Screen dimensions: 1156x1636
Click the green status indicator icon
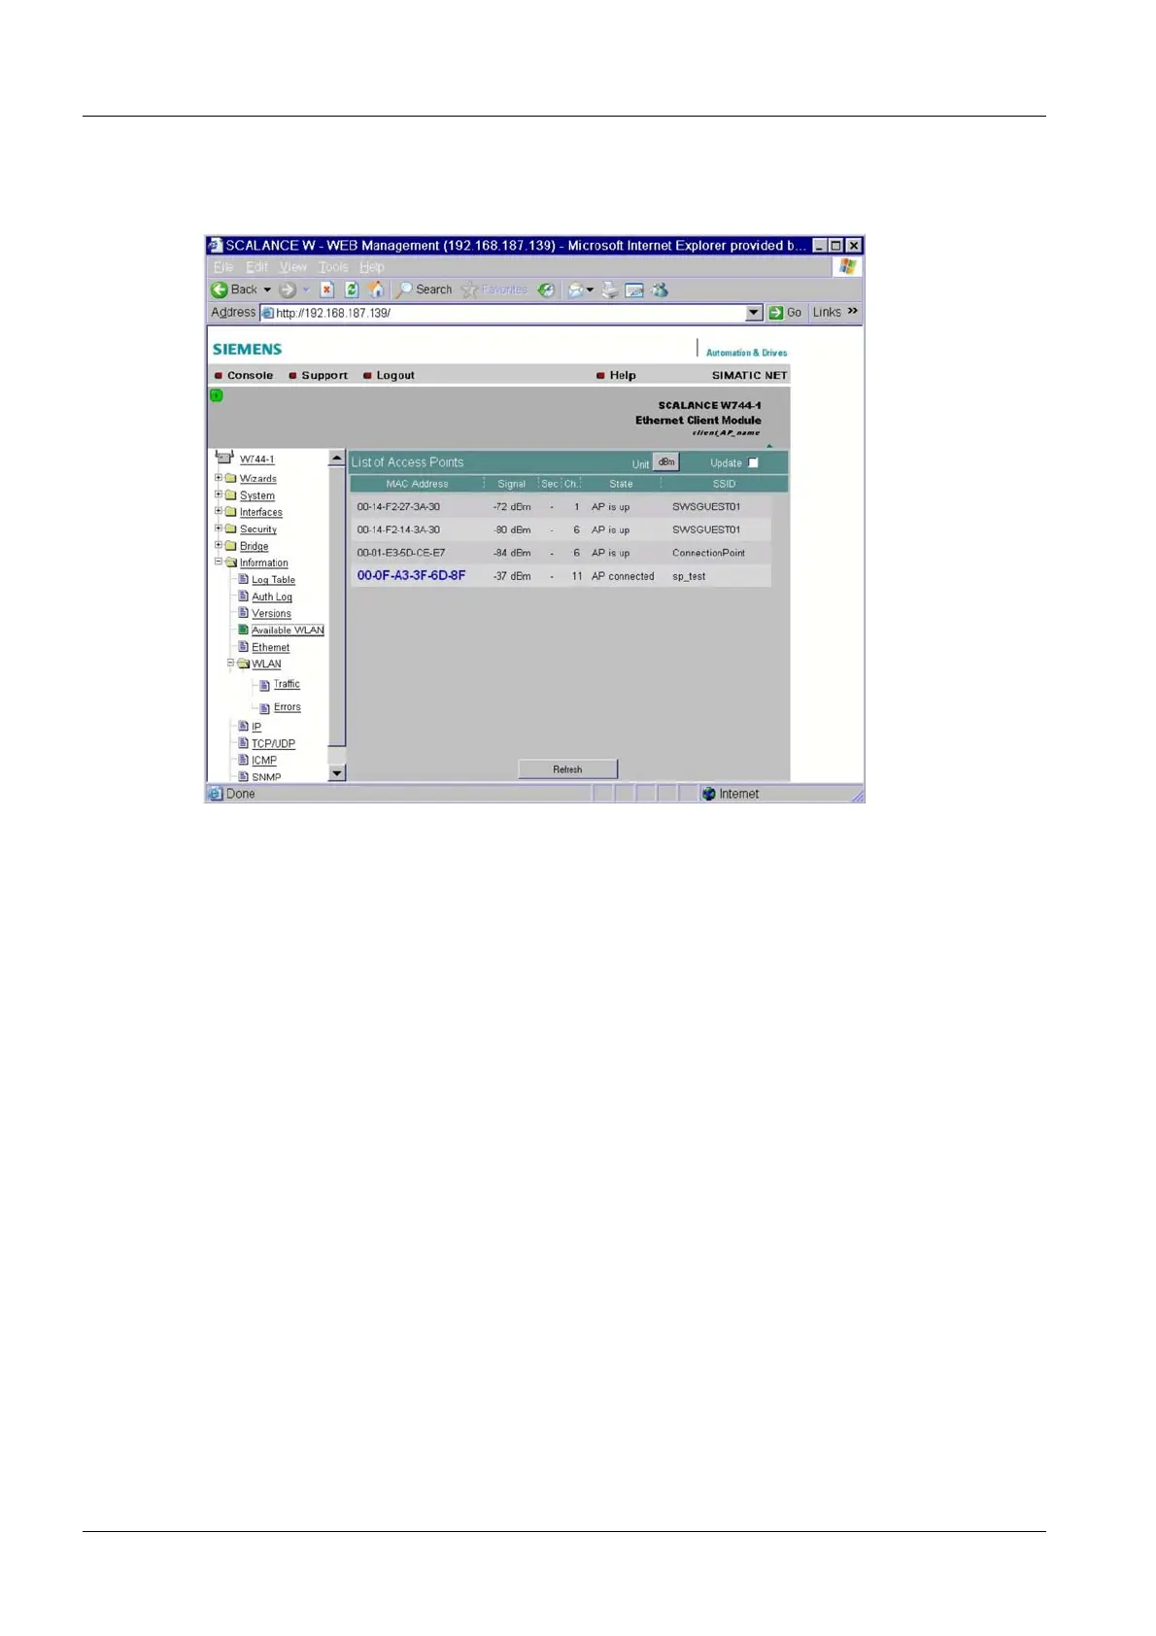pos(217,395)
